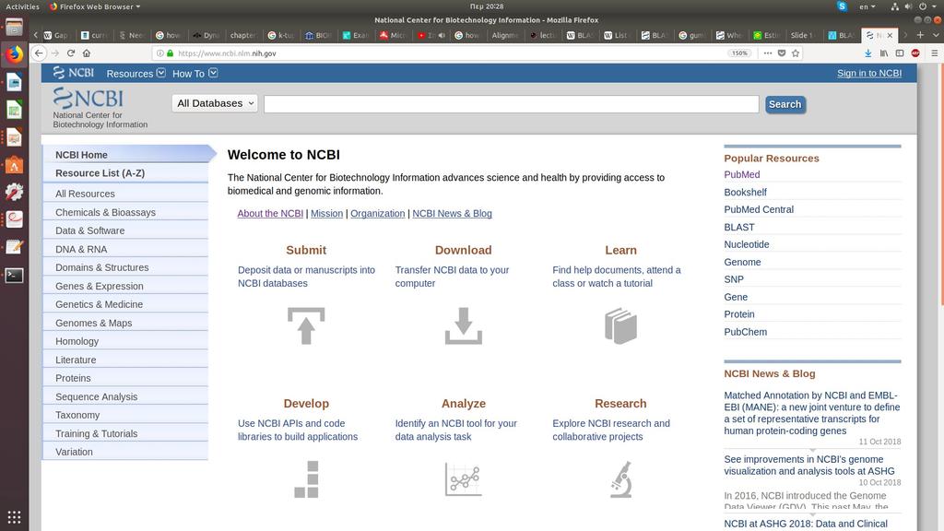Click the NCBI search text field
Image resolution: width=944 pixels, height=531 pixels.
point(511,104)
